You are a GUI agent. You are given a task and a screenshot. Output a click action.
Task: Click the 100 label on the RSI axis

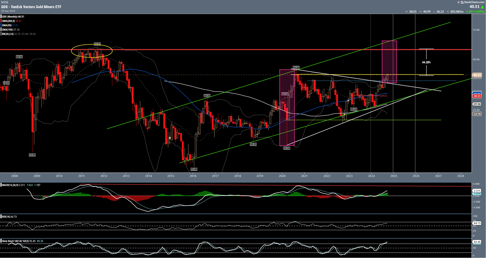pos(475,216)
